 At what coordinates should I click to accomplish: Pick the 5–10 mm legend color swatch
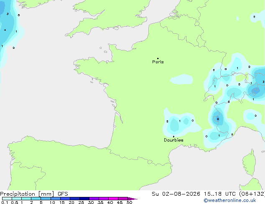click(x=46, y=199)
